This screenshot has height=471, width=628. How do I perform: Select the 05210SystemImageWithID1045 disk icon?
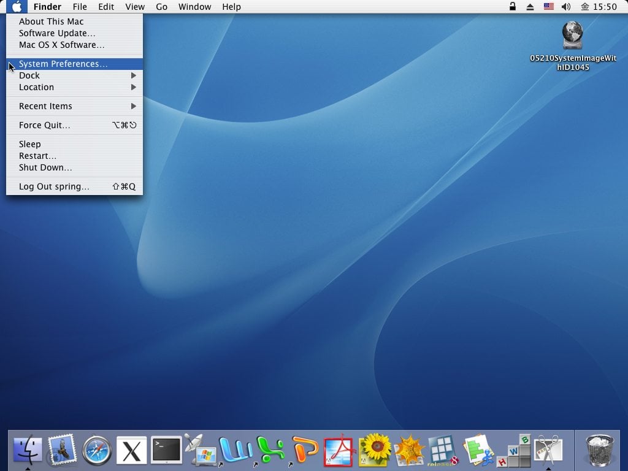(x=572, y=36)
